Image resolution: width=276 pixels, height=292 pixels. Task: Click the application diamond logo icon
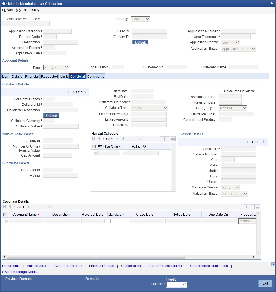coord(4,4)
